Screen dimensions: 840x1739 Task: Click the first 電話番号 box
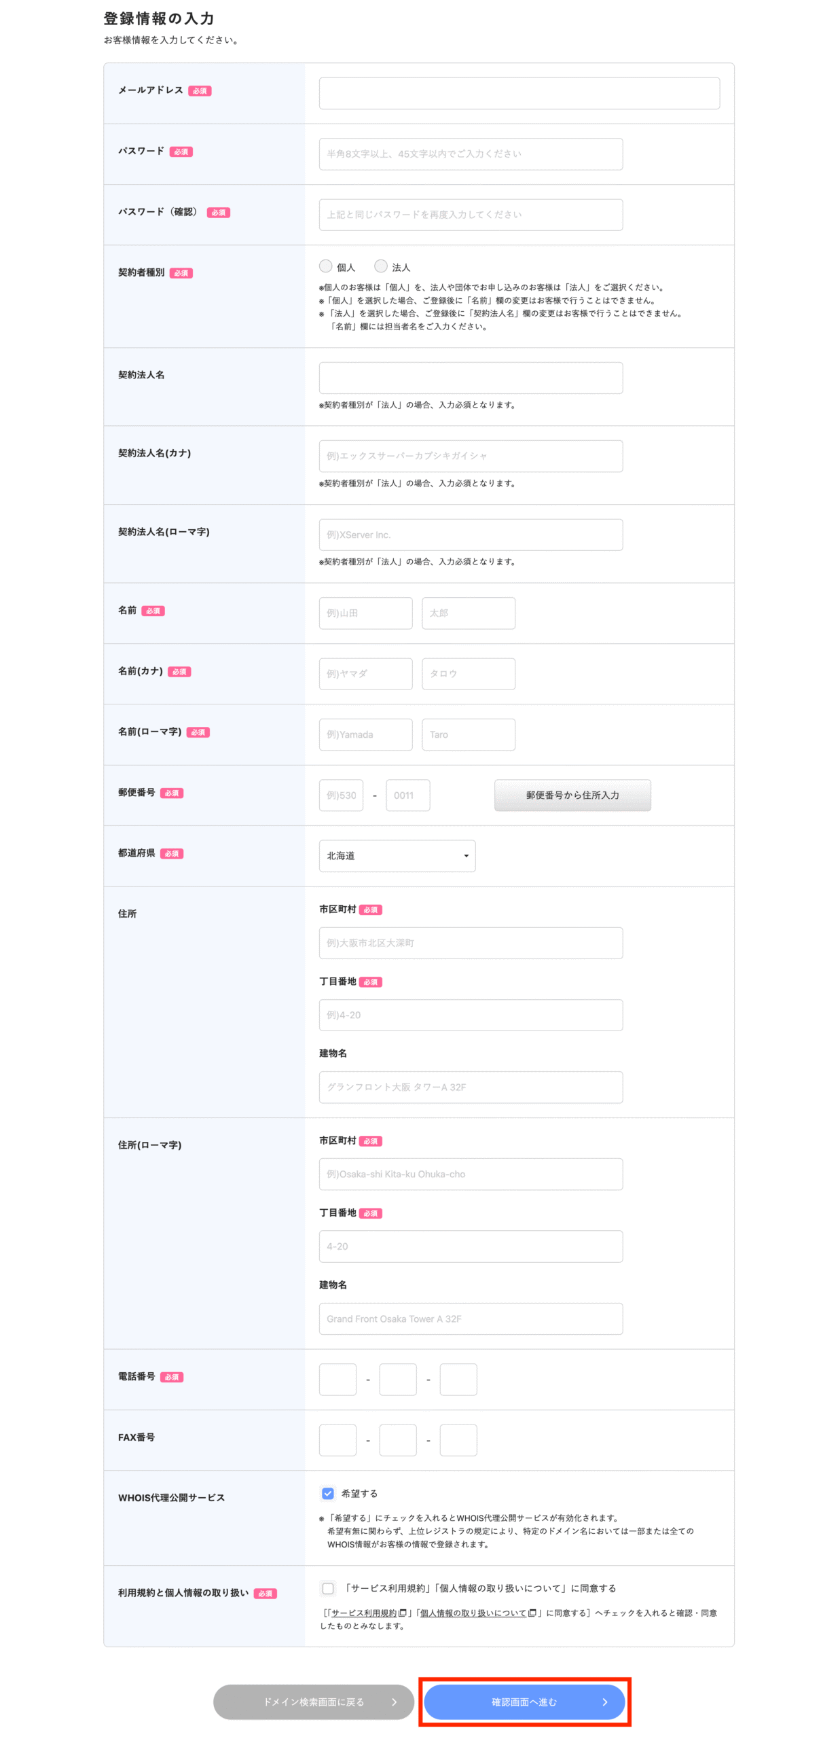pyautogui.click(x=337, y=1378)
